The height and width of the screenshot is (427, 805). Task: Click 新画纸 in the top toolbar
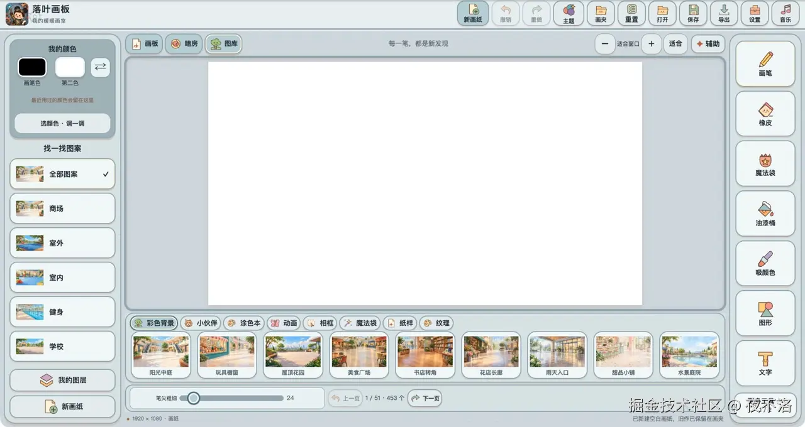tap(473, 13)
